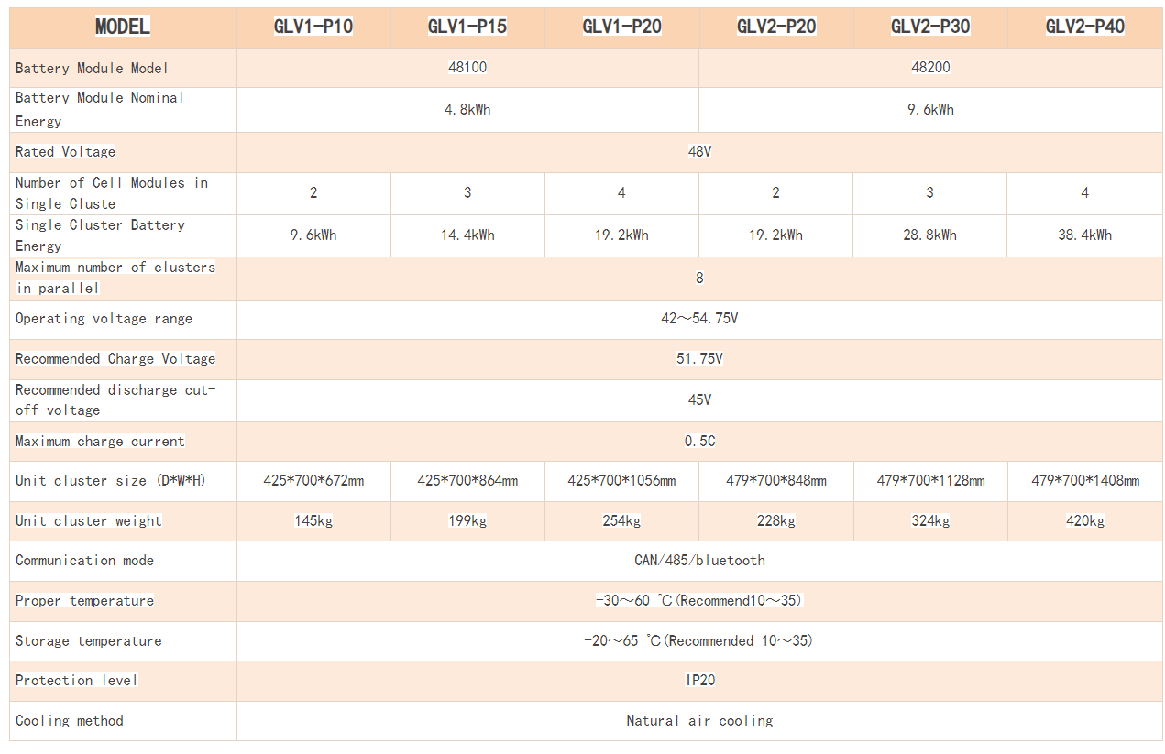The width and height of the screenshot is (1165, 754).
Task: Click the GLV2-P20 column header
Action: (776, 27)
